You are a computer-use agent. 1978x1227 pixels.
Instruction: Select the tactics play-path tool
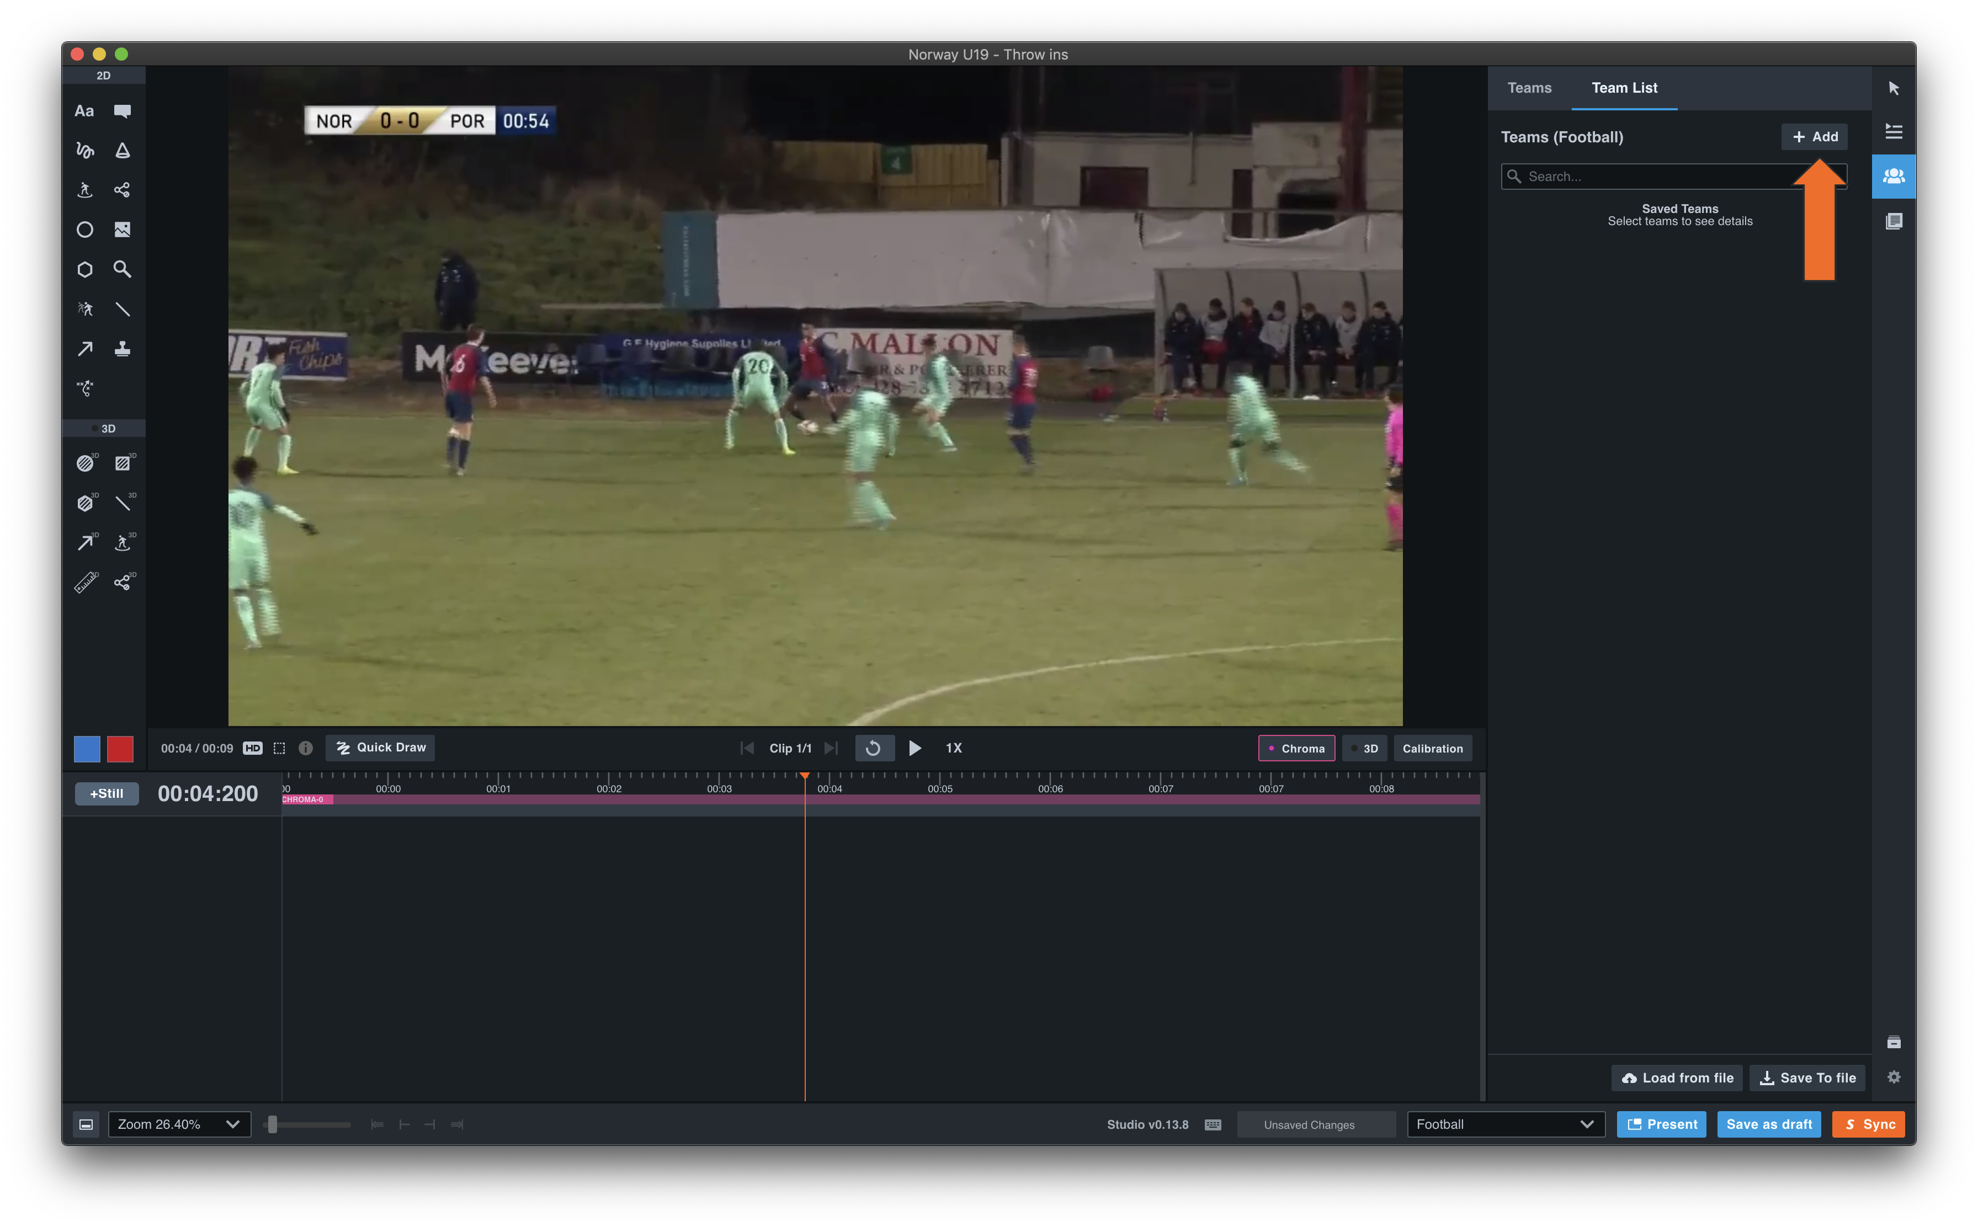click(x=83, y=388)
